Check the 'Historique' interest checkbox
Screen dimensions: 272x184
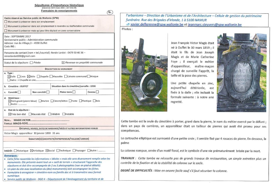coord(16,151)
